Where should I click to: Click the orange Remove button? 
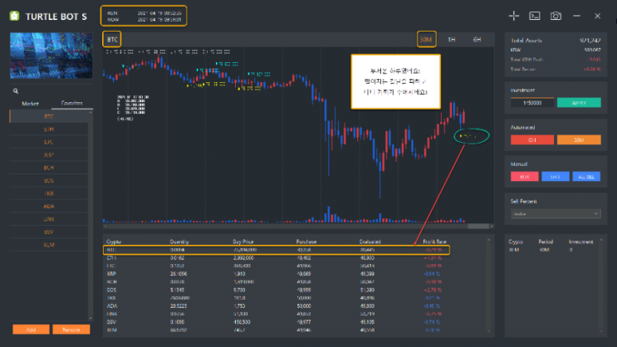click(x=71, y=330)
